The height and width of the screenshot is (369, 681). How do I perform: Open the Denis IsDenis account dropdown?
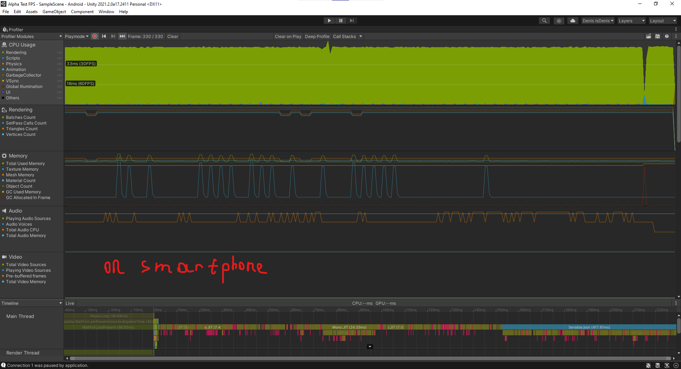coord(598,21)
